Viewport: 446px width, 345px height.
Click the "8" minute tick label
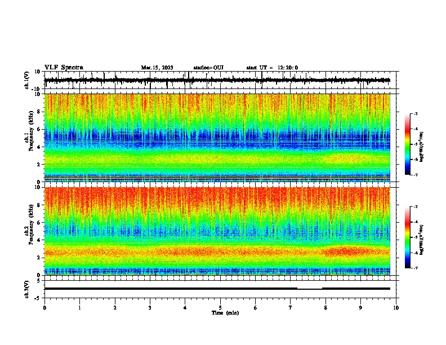325,308
